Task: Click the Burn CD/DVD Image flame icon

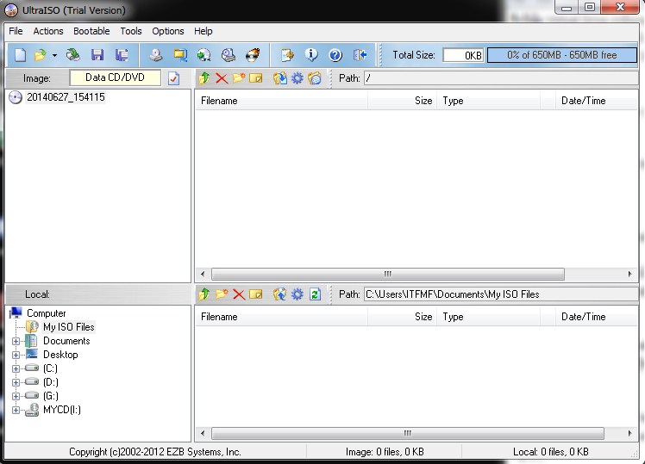Action: click(253, 54)
